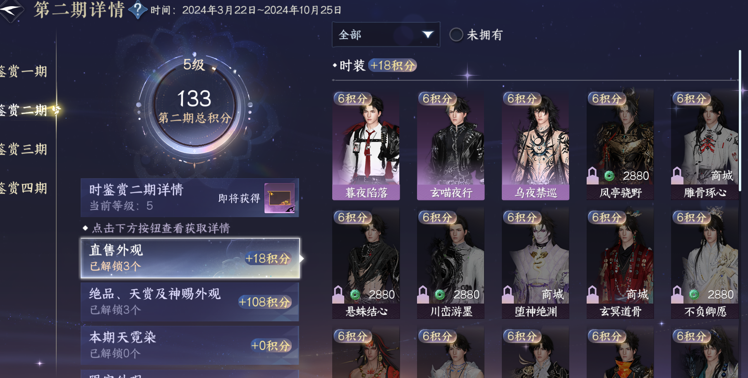The width and height of the screenshot is (748, 378).
Task: Open the 本期天霓染 entry
Action: pyautogui.click(x=190, y=345)
